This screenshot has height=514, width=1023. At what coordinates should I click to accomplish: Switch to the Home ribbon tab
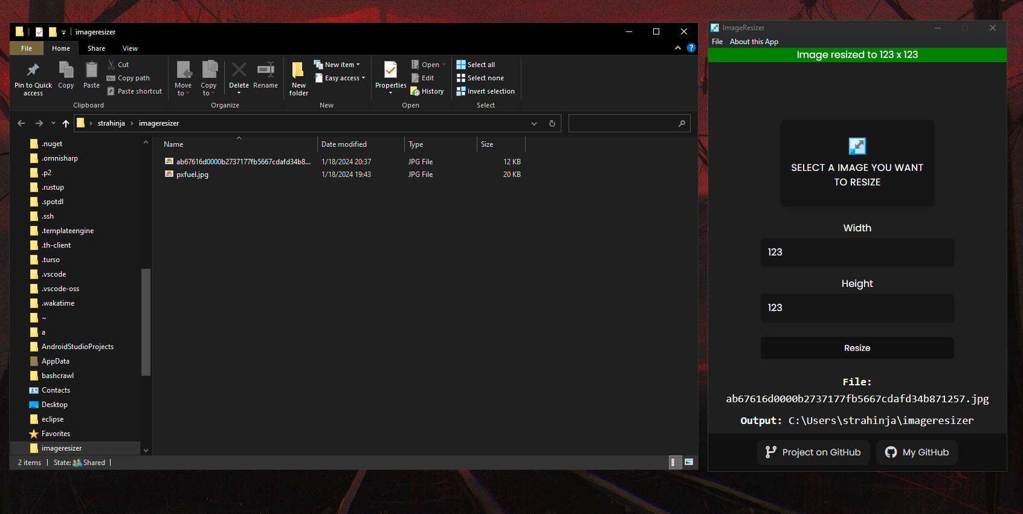pyautogui.click(x=61, y=48)
